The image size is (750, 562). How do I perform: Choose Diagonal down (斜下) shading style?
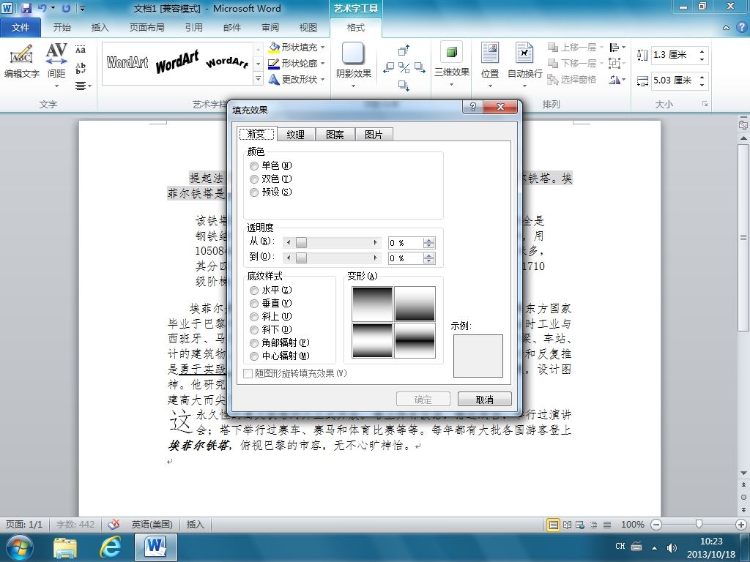pos(254,330)
